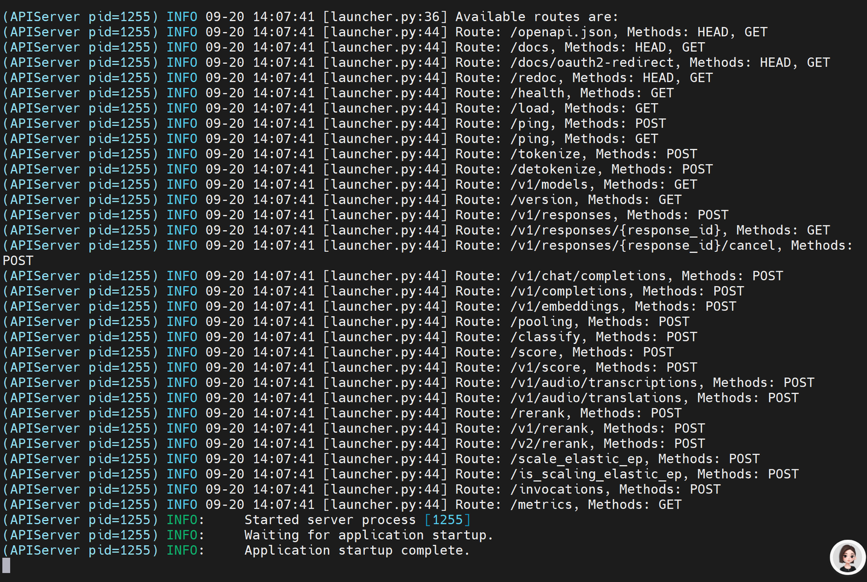Click the /v2/rerank route path

tap(548, 444)
